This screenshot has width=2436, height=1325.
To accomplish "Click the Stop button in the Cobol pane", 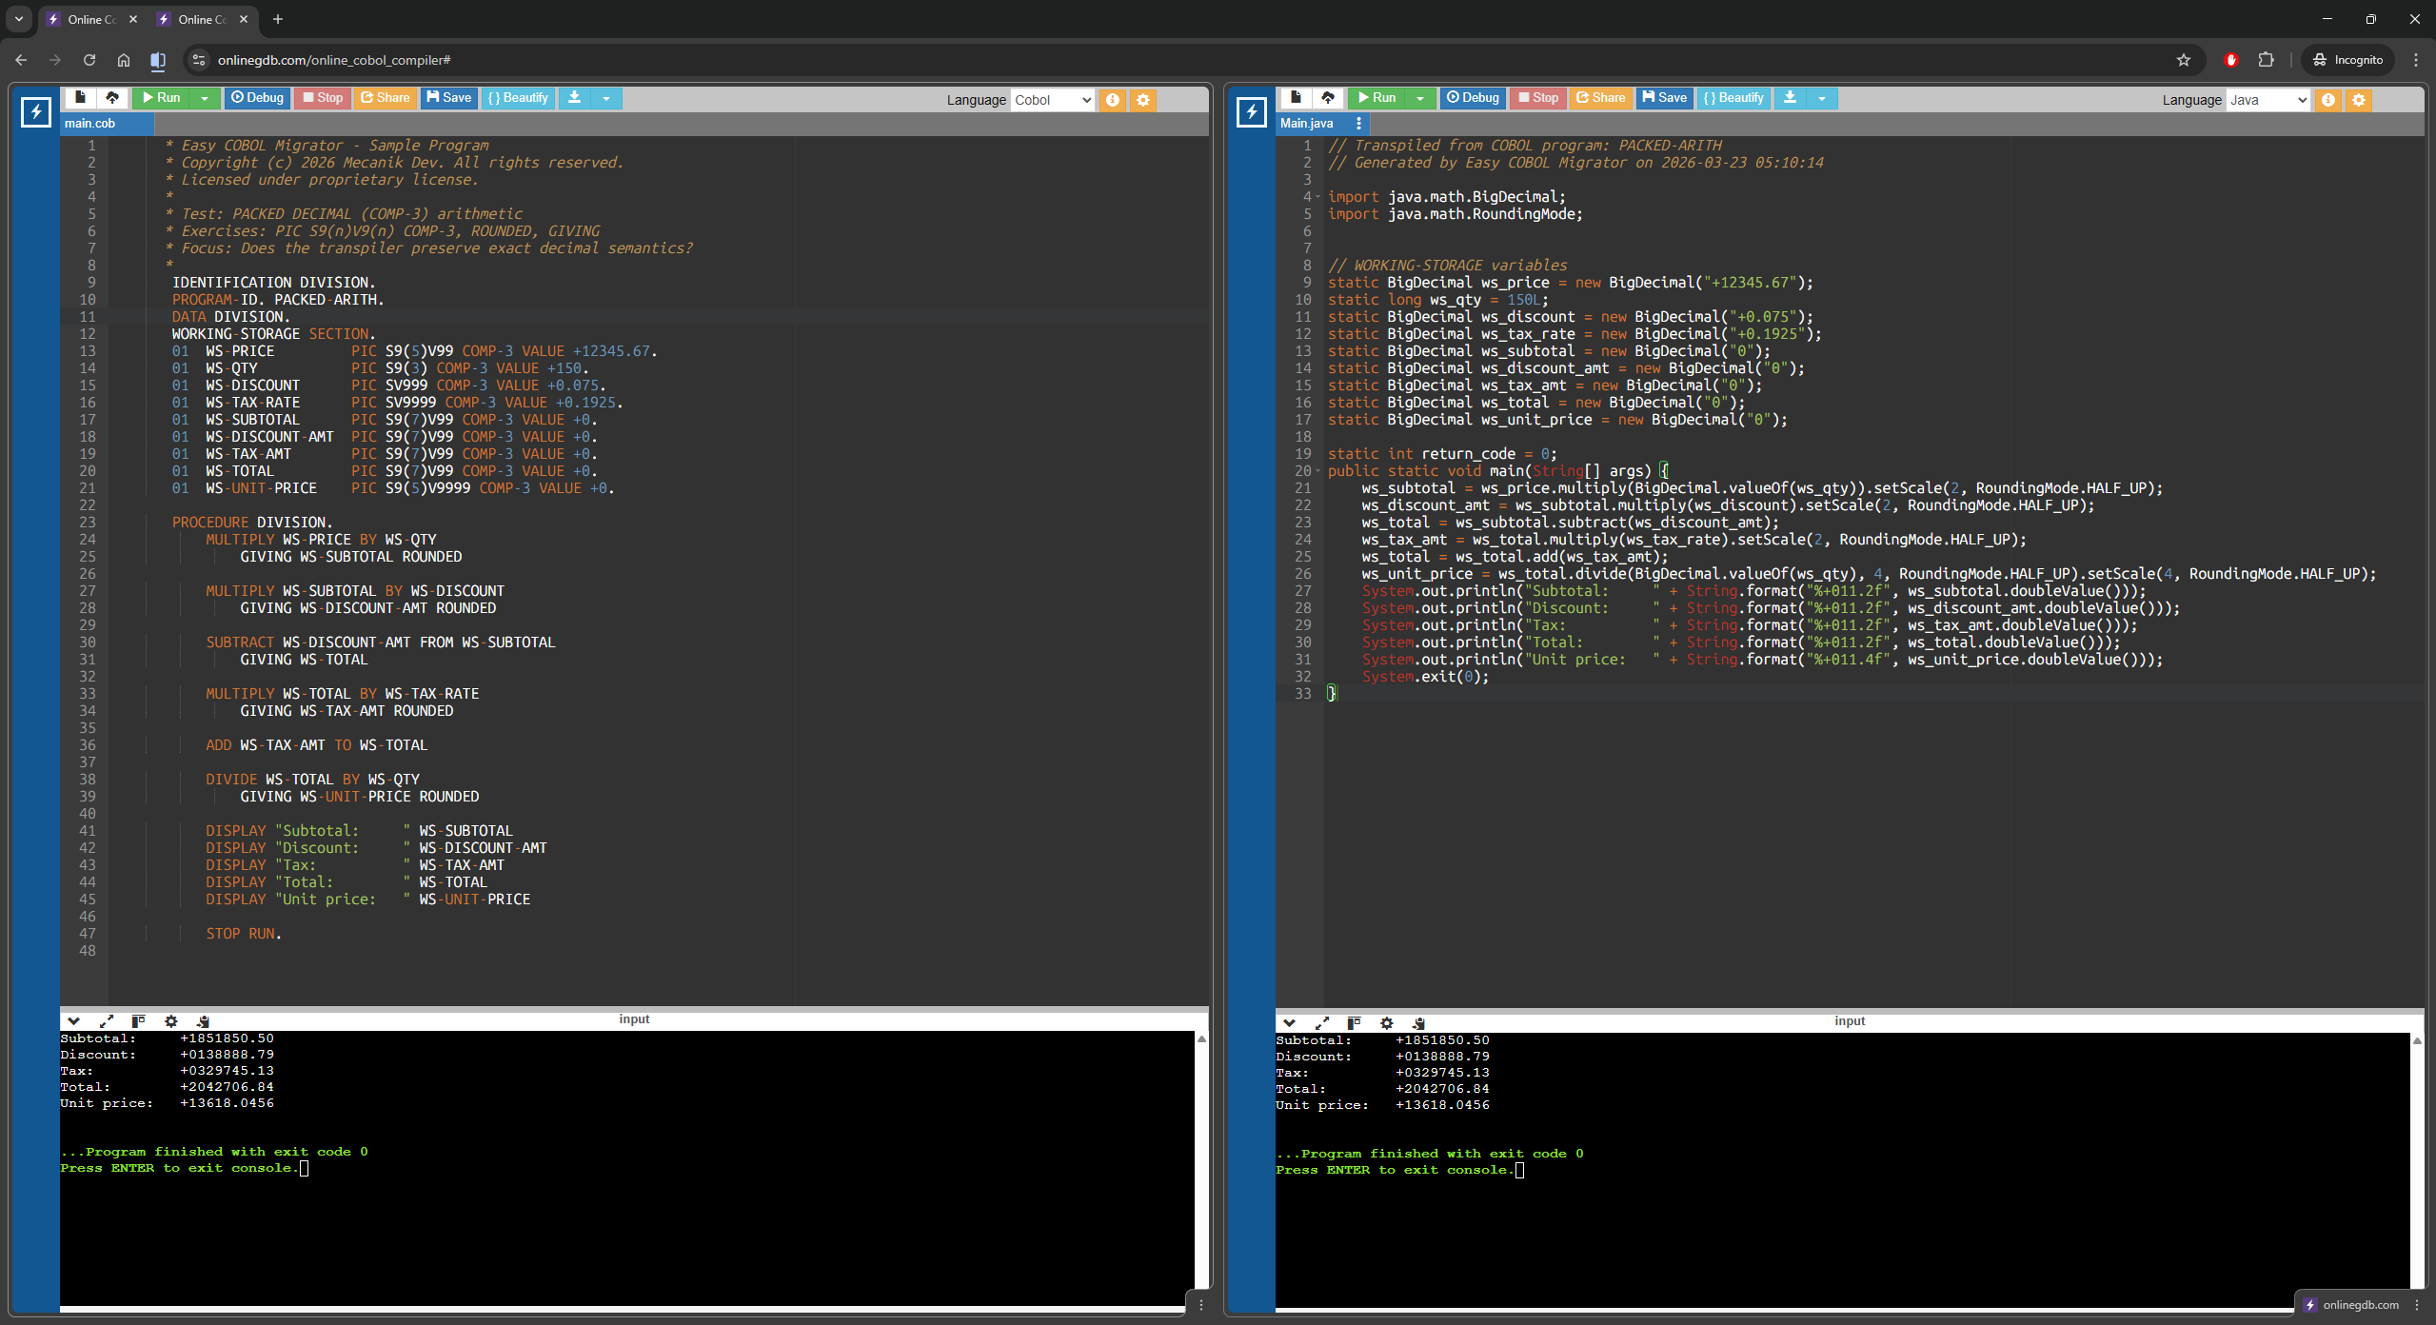I will tap(323, 97).
